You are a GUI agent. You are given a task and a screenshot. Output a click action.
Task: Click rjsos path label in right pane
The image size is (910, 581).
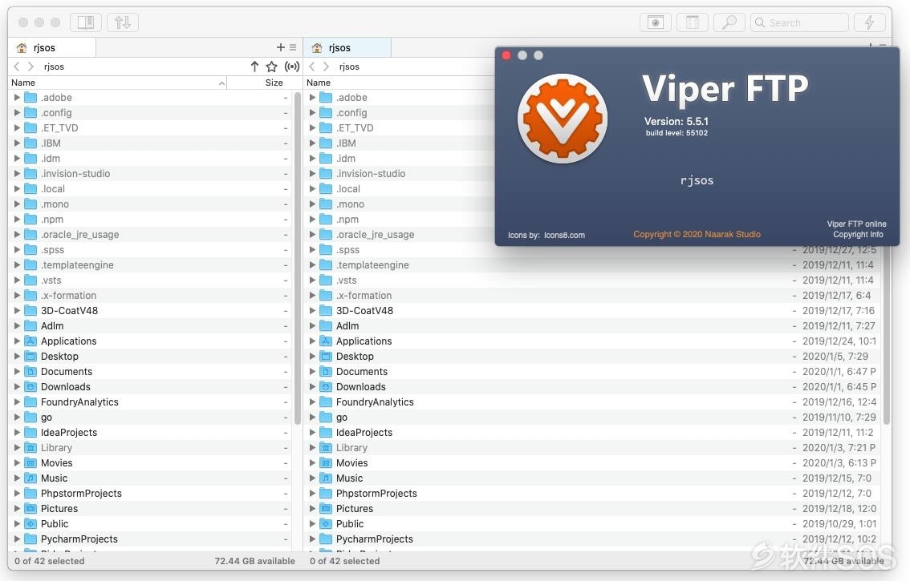coord(349,67)
